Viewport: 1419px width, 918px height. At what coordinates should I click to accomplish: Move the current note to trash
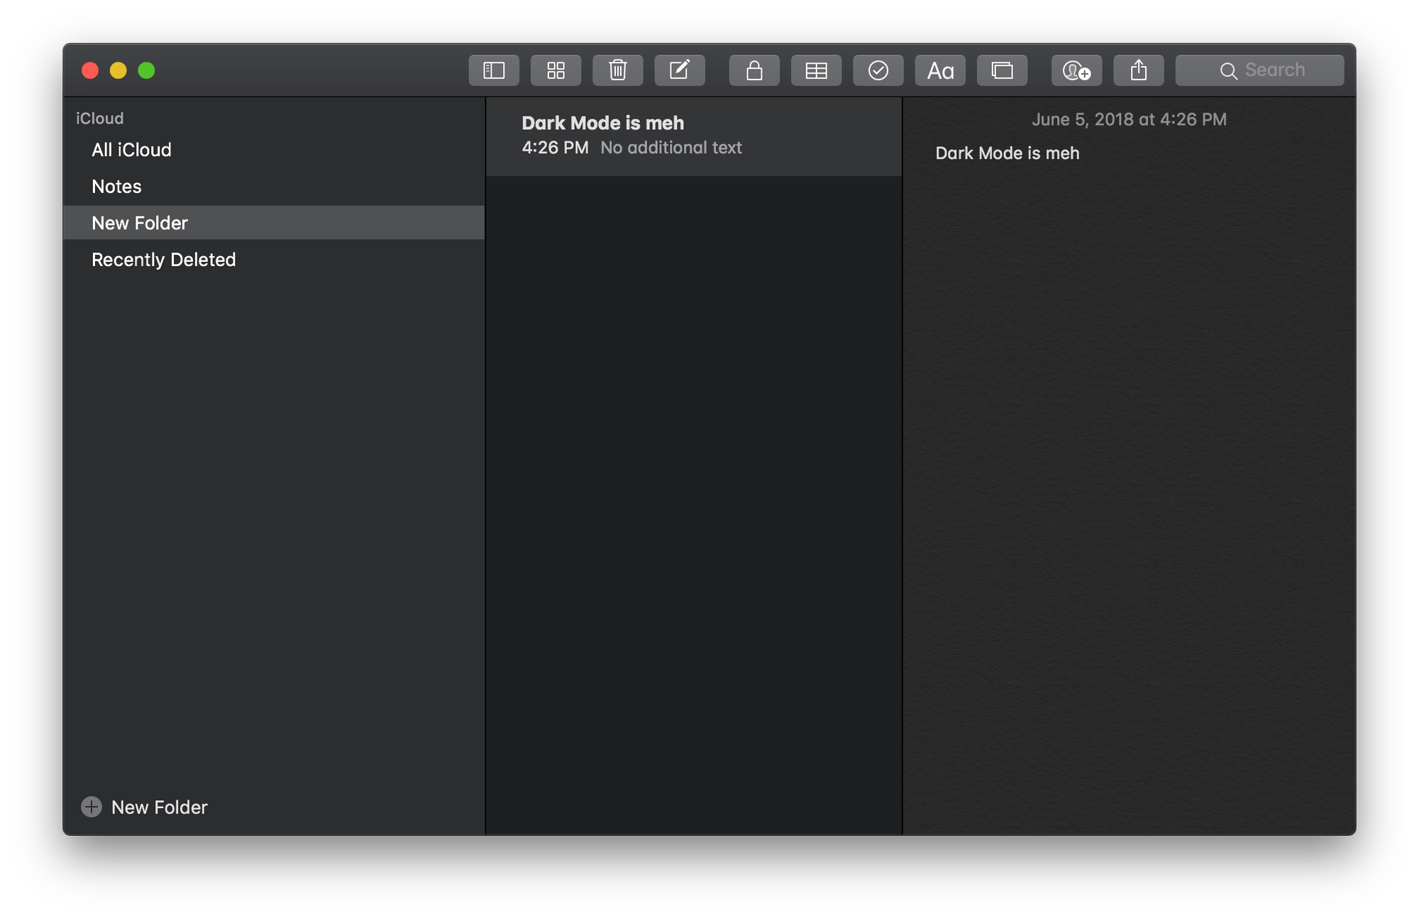(x=617, y=70)
